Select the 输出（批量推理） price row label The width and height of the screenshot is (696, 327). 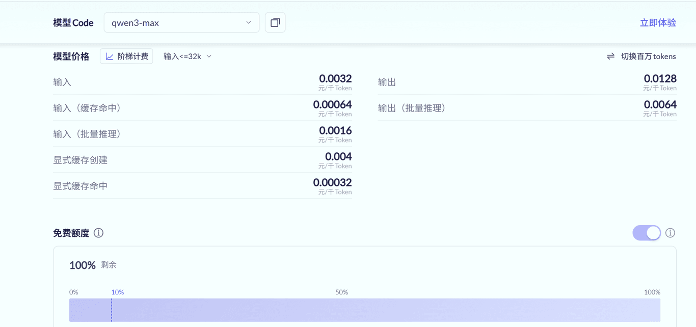(x=412, y=108)
